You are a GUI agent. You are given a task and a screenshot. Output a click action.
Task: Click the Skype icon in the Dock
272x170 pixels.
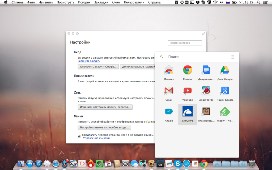point(178,163)
